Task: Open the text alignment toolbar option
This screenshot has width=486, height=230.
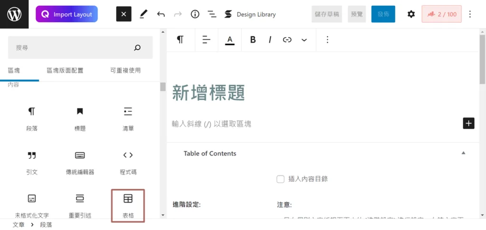Action: click(206, 40)
